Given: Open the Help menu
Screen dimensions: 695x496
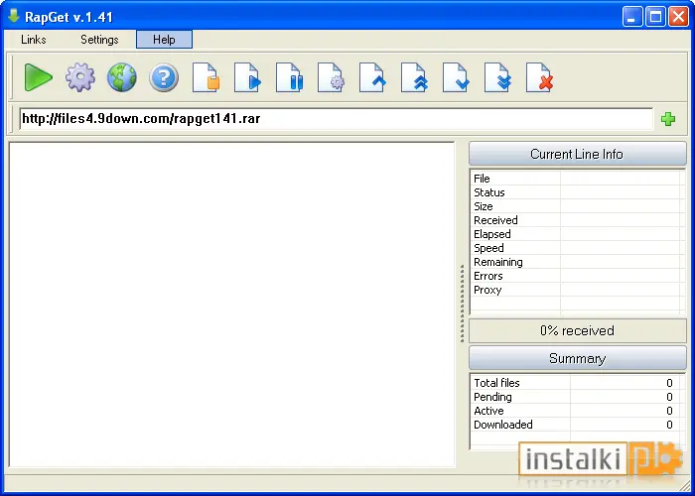Looking at the screenshot, I should [x=164, y=40].
